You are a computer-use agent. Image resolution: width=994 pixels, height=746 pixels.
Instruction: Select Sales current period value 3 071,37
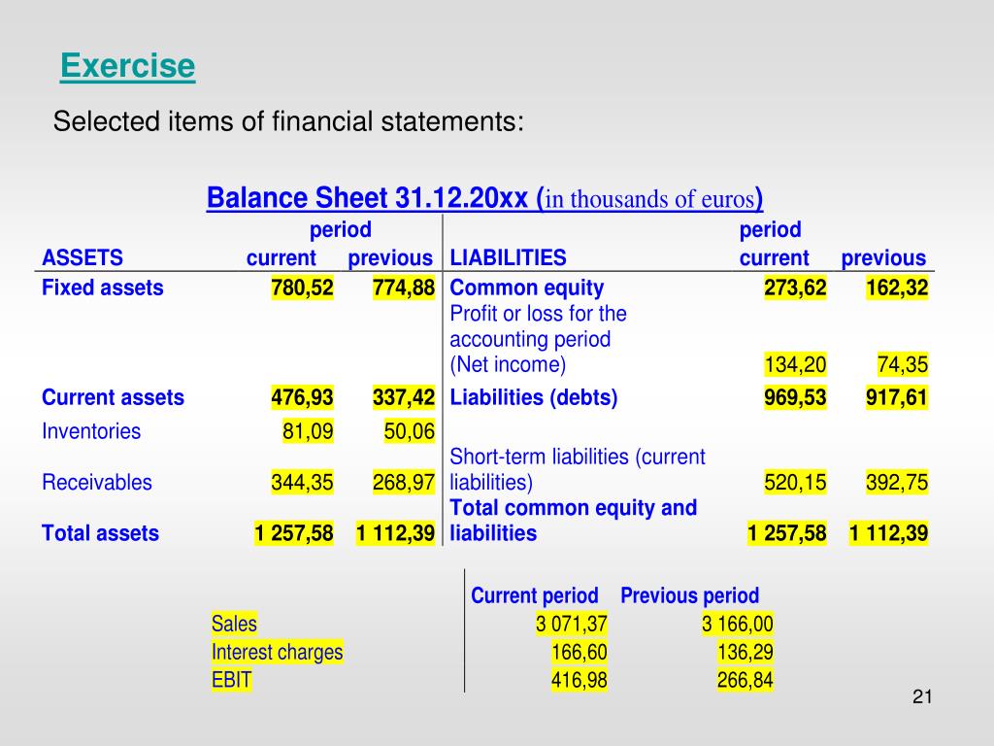pyautogui.click(x=571, y=625)
